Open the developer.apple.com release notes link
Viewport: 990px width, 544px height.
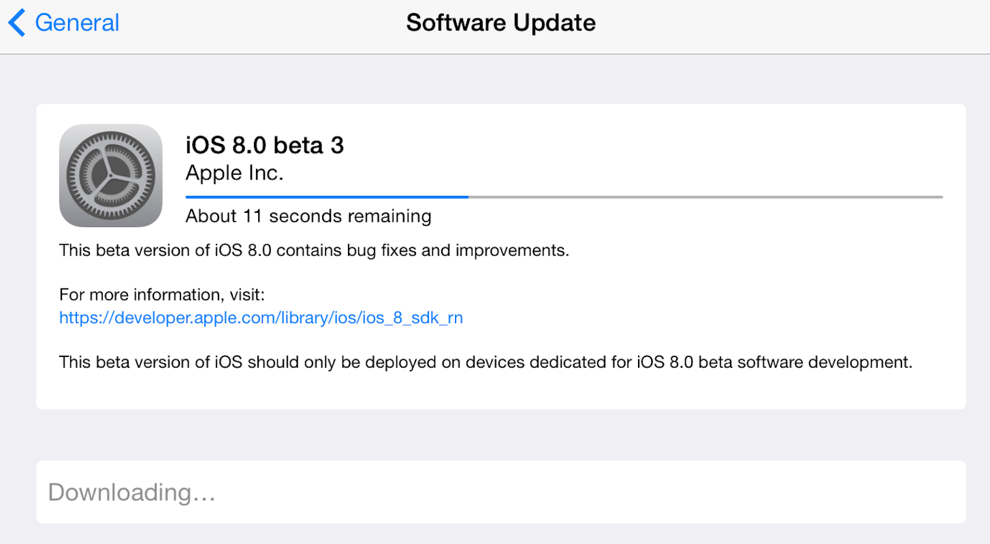coord(261,318)
